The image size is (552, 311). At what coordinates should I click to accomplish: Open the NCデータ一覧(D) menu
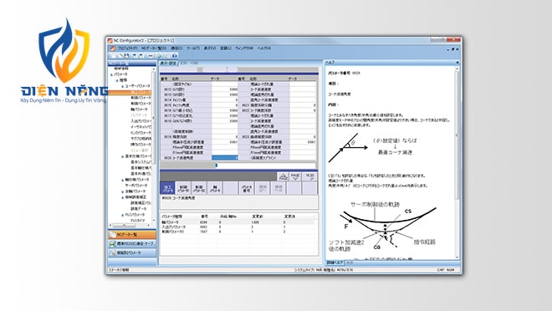click(154, 48)
